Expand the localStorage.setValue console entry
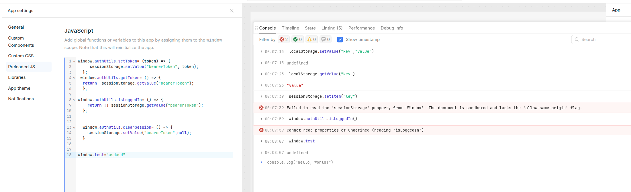Screen dimensions: 631x192 261,52
